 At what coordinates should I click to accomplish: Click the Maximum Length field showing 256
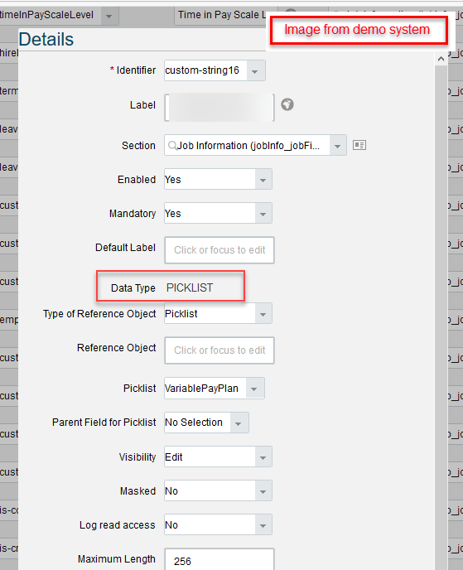(x=219, y=559)
